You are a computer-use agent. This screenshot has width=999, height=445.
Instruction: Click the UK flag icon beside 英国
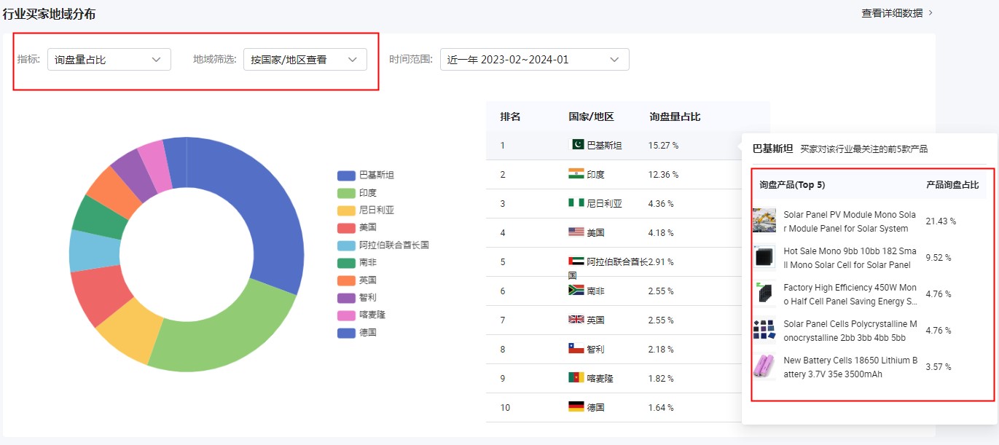[575, 320]
